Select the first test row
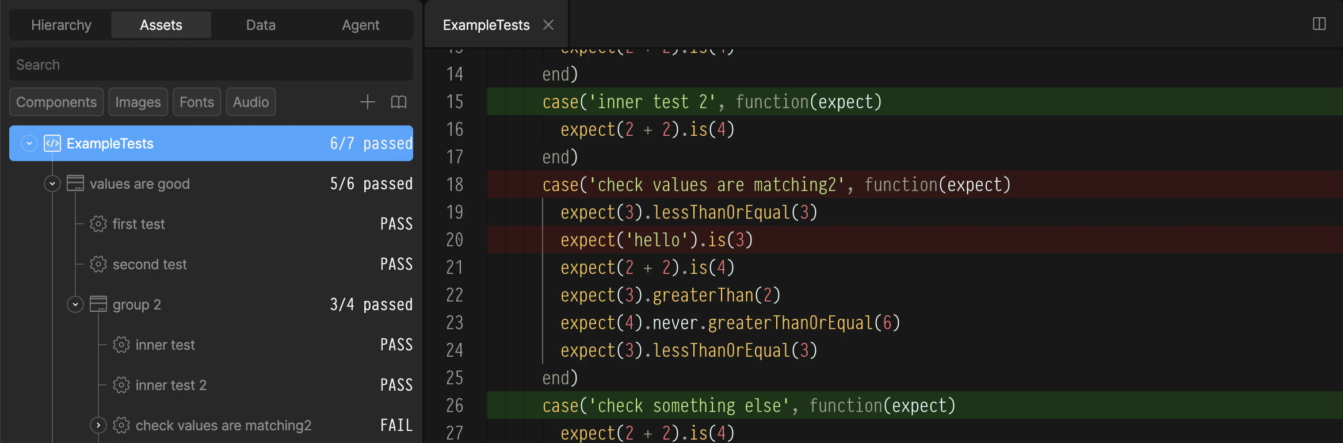Screen dimensions: 1343x443 click(x=211, y=224)
